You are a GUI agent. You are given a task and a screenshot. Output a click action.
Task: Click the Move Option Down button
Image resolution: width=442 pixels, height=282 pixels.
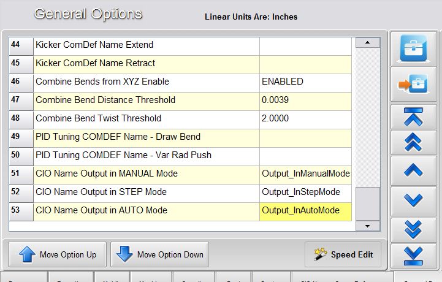[x=160, y=254]
